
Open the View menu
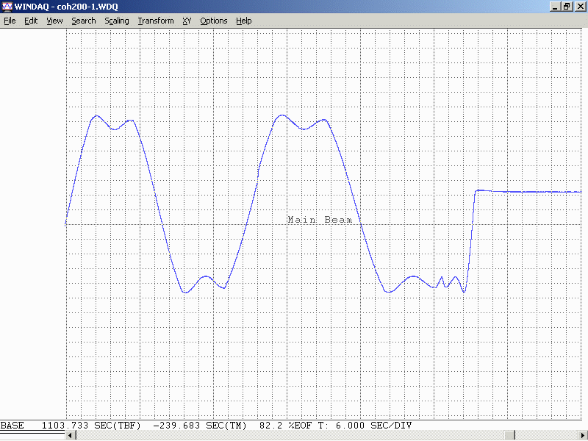tap(54, 21)
